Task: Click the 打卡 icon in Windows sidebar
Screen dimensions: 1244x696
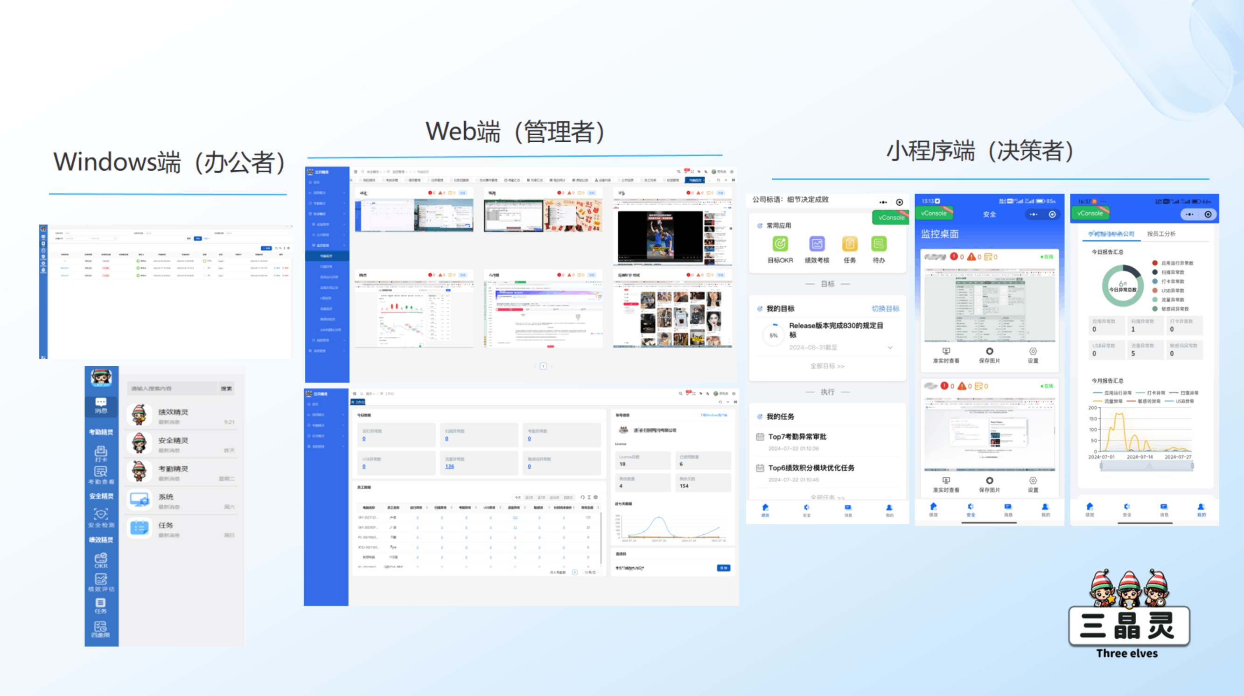Action: 100,454
